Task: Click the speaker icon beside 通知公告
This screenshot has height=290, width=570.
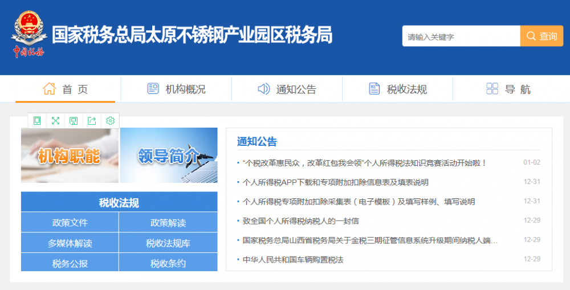Action: tap(263, 89)
